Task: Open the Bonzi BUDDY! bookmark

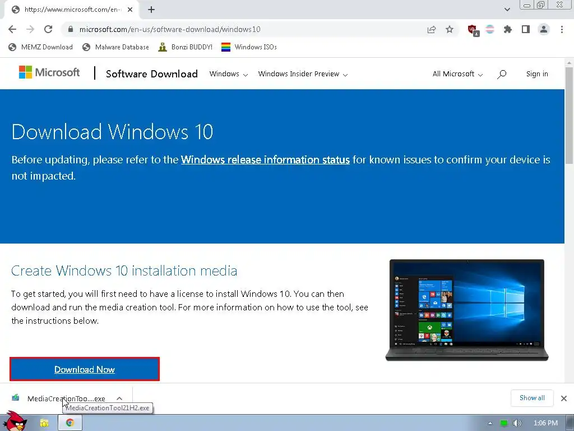Action: pos(185,47)
